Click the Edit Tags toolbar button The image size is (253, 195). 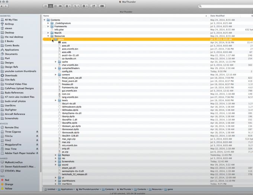102,6
